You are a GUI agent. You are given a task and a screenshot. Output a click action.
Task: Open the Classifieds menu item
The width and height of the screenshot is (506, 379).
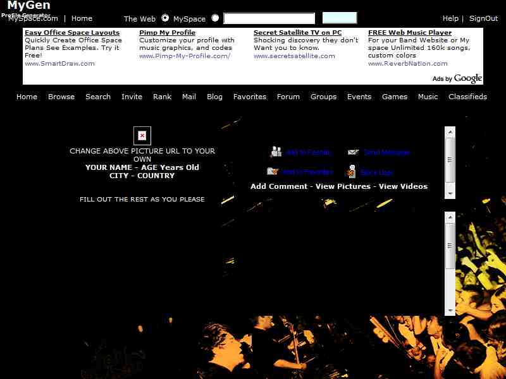(467, 97)
